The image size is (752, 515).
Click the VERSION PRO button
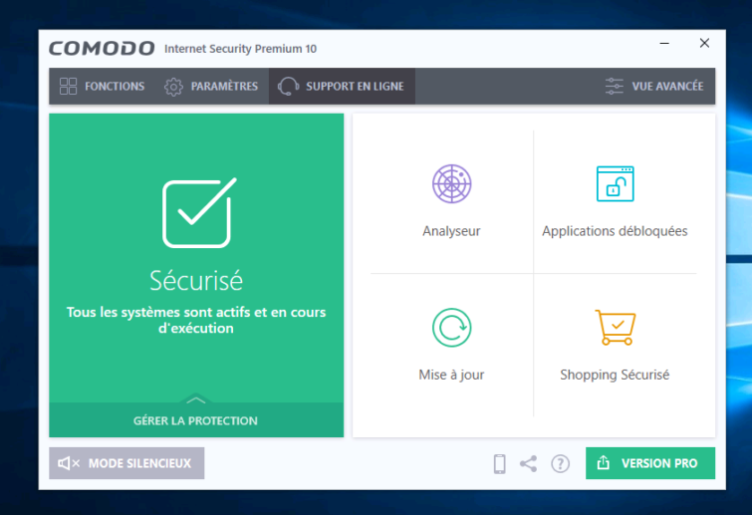click(x=650, y=463)
